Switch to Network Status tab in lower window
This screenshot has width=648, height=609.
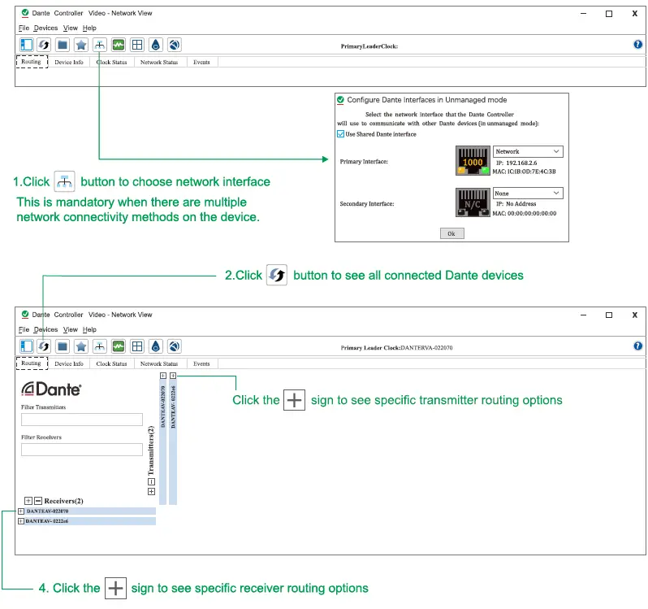[x=159, y=363]
